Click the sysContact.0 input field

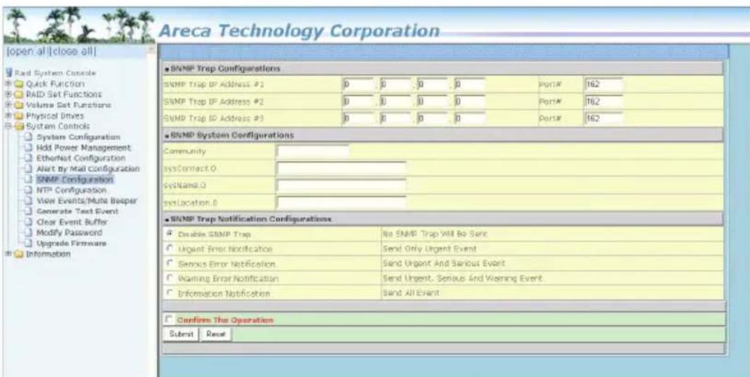(341, 167)
